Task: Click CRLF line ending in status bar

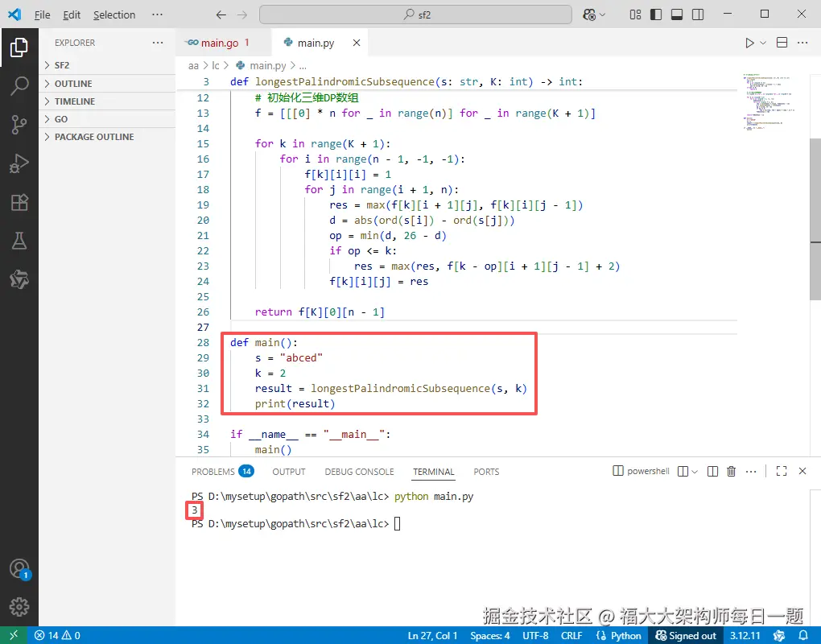Action: tap(571, 636)
